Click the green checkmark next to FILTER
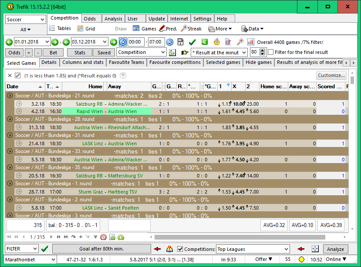Image resolution: width=361 pixels, height=267 pixels. (x=44, y=249)
